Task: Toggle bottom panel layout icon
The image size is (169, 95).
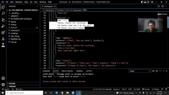Action: (145, 2)
